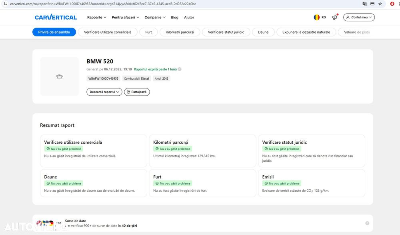Switch to Verificare statut juridic tab
The height and width of the screenshot is (235, 400).
tap(226, 32)
